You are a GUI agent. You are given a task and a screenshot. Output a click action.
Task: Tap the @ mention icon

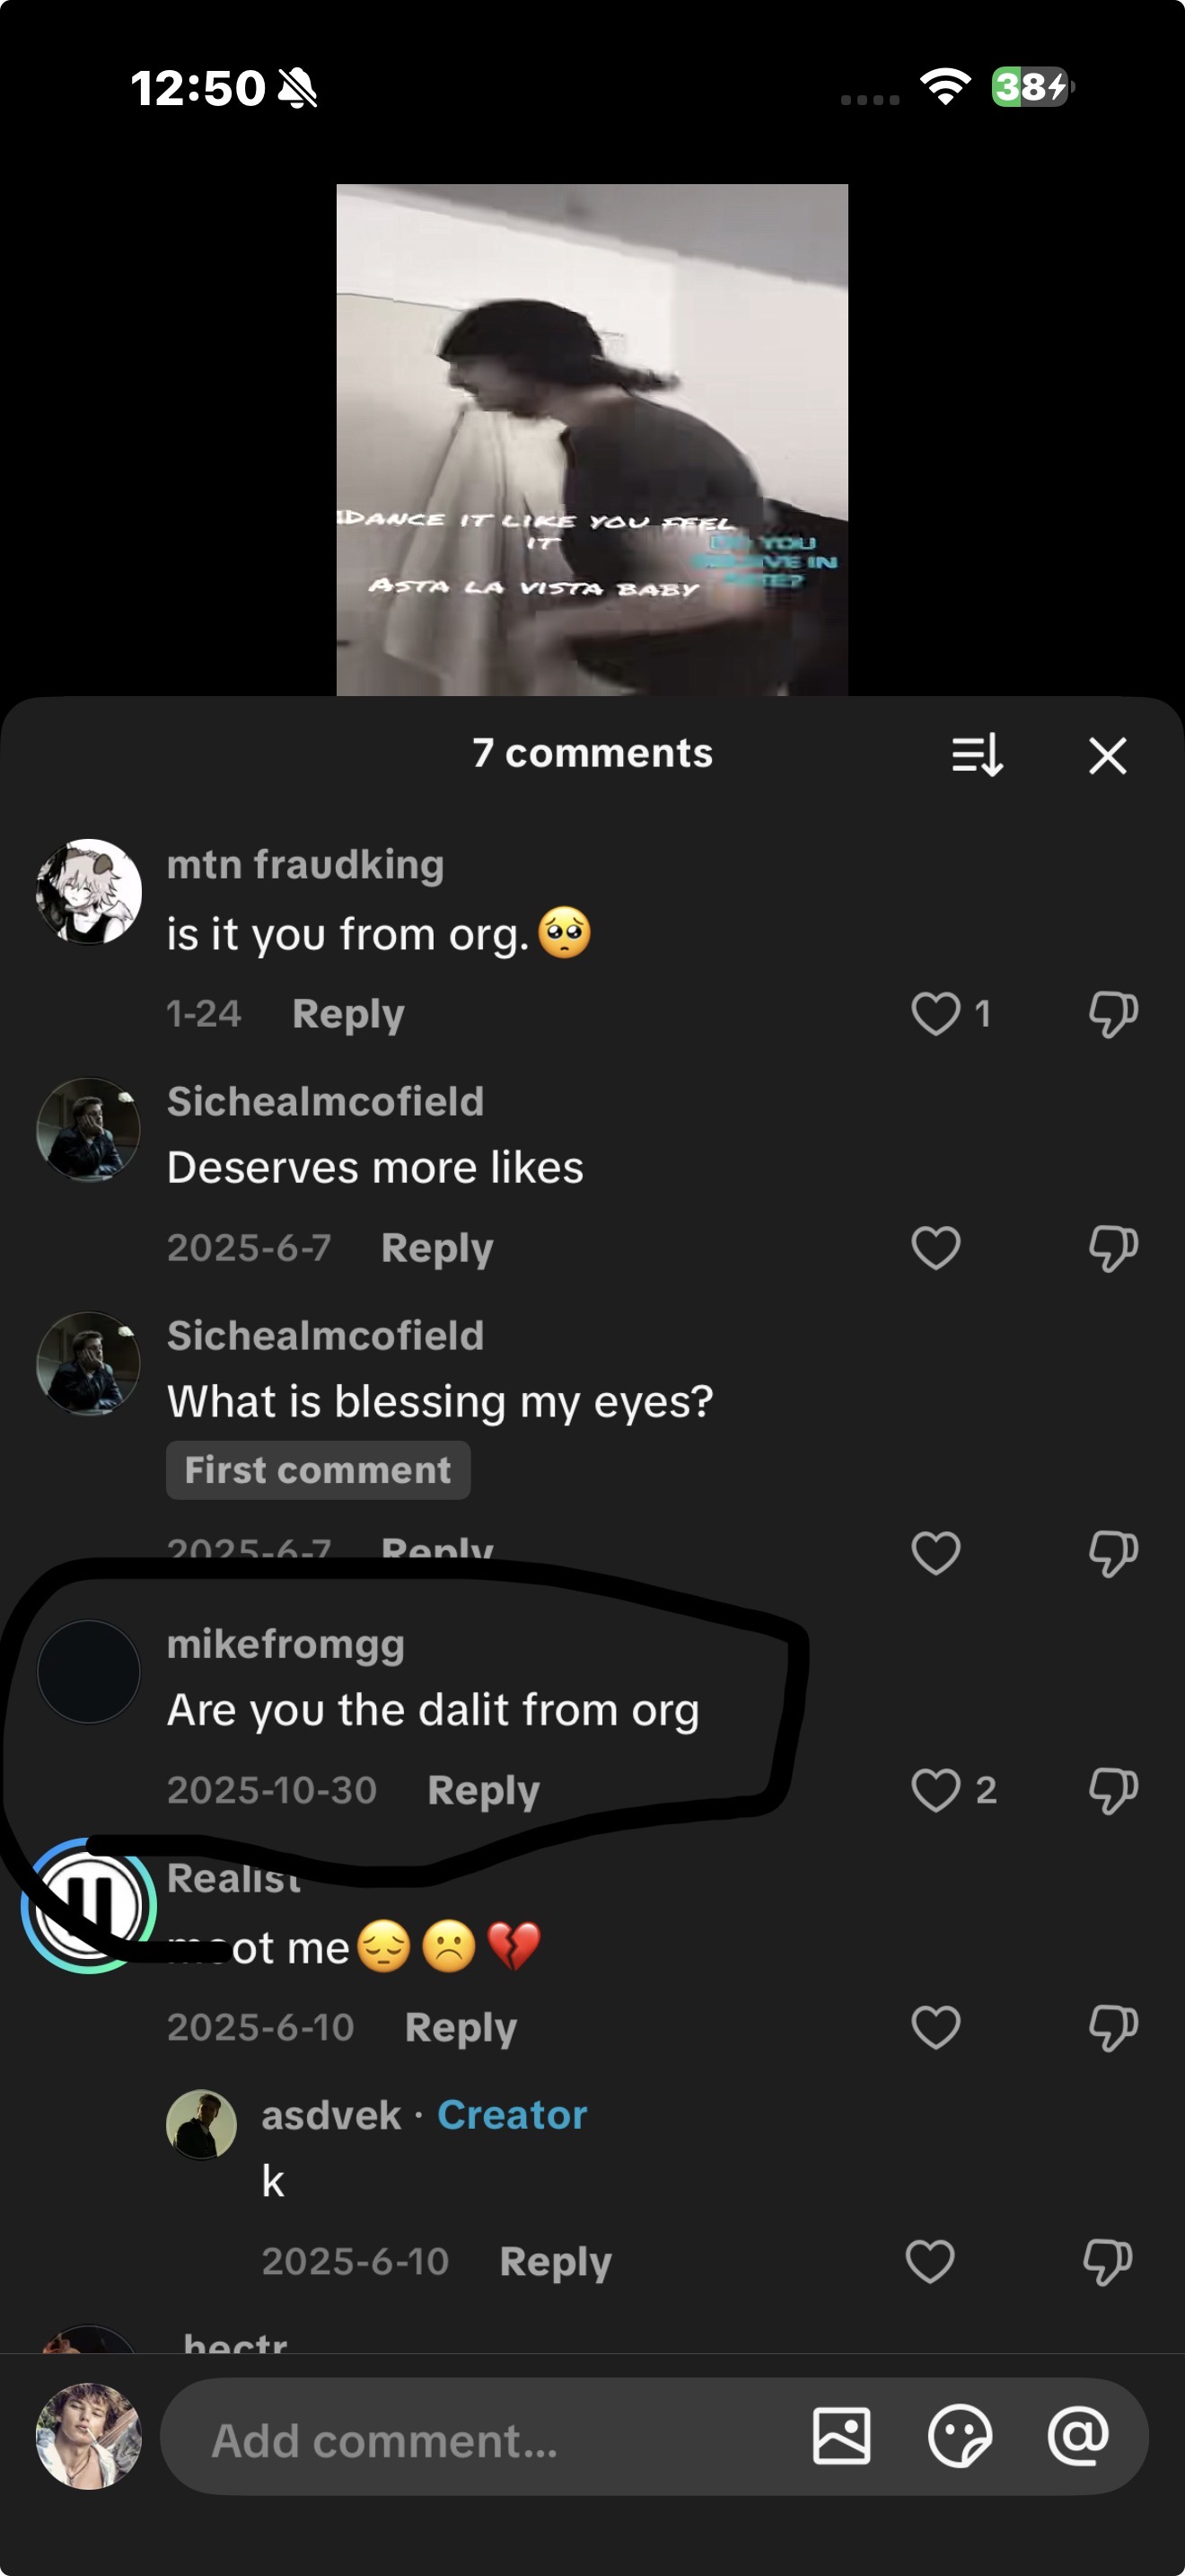pyautogui.click(x=1077, y=2436)
